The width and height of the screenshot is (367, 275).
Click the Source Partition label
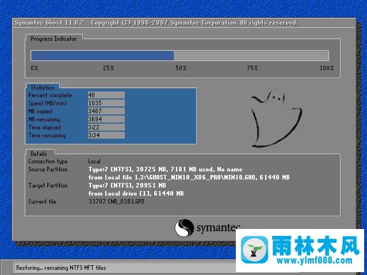[48, 170]
